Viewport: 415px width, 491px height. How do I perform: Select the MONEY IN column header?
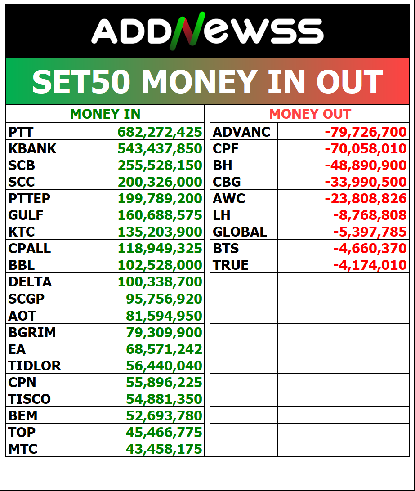point(105,114)
